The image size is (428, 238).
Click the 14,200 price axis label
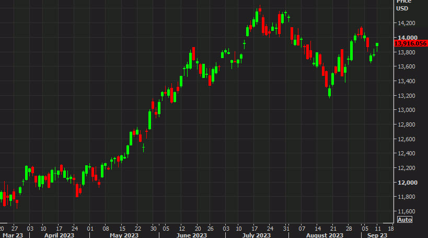point(407,23)
